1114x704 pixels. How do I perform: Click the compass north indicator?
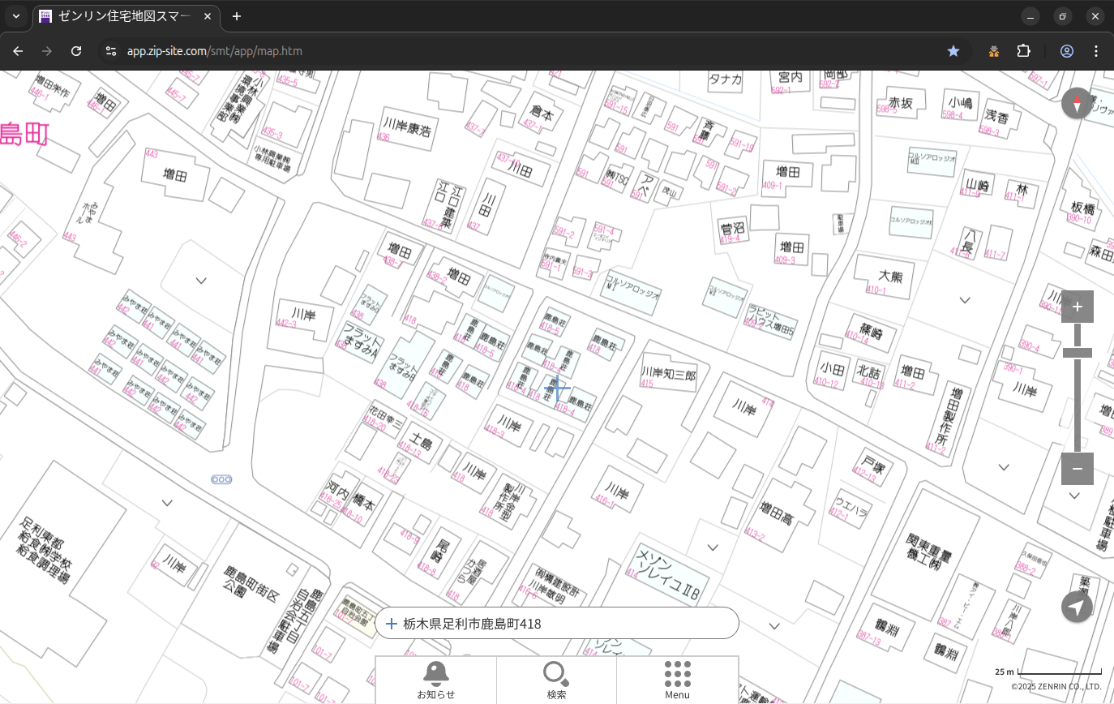1077,104
